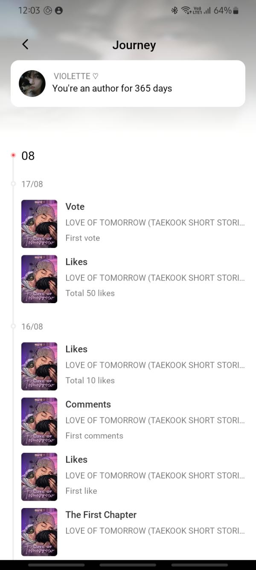Open VIOLETTE profile avatar picture
Screen dimensions: 256x570
pyautogui.click(x=32, y=83)
